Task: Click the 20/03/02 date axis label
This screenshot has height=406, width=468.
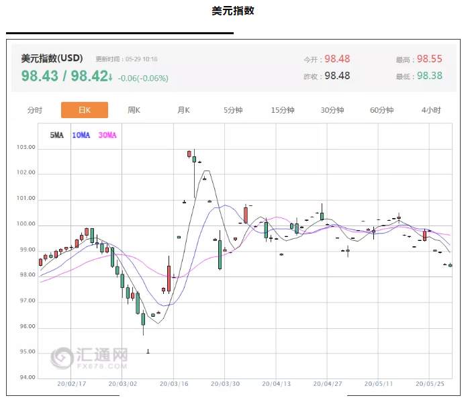Action: 123,384
